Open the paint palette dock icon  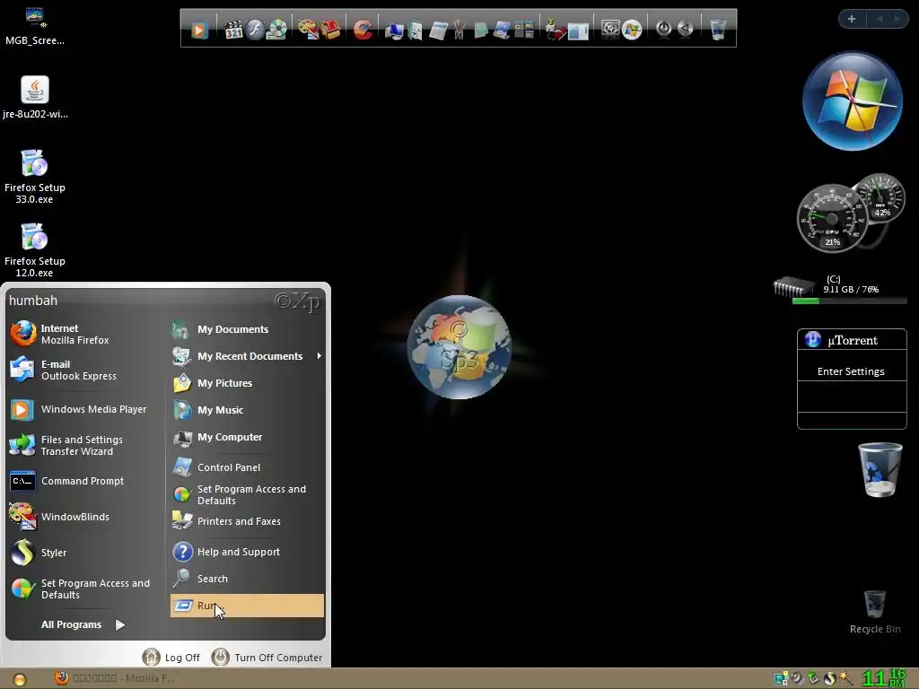[x=308, y=30]
